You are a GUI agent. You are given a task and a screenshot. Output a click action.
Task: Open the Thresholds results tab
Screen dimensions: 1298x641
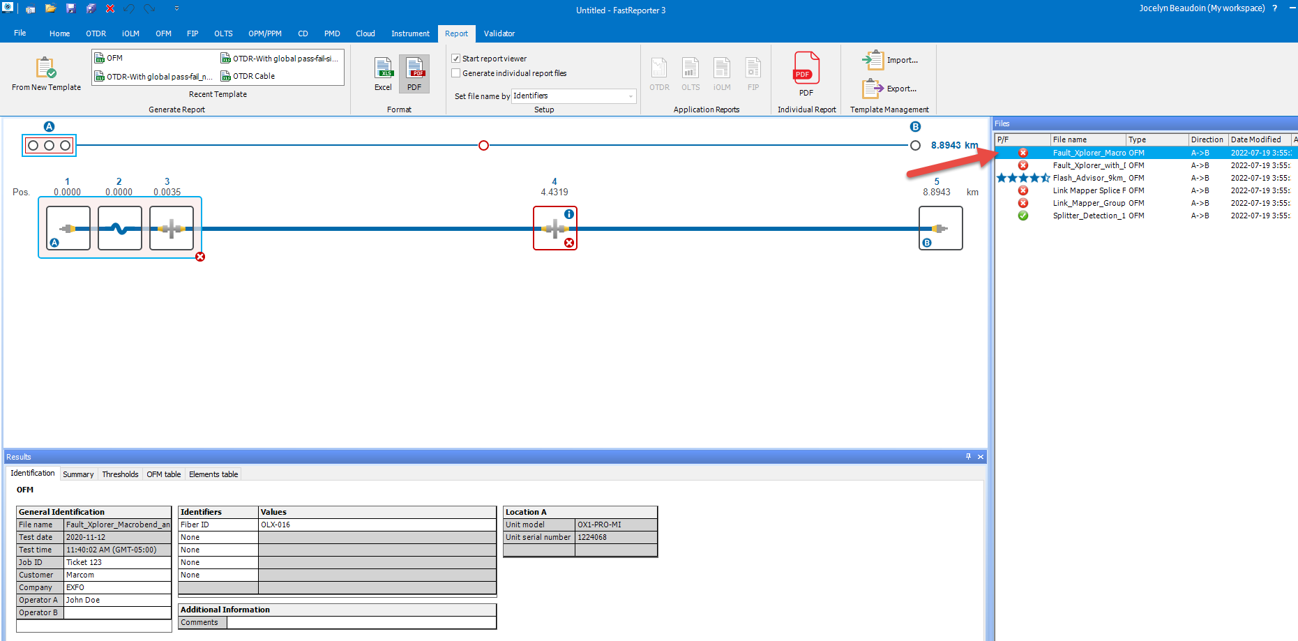[120, 474]
